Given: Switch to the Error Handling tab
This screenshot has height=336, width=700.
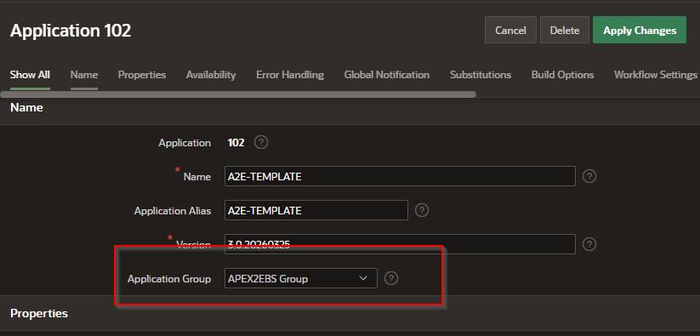Looking at the screenshot, I should click(290, 75).
